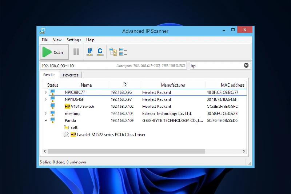This screenshot has height=194, width=291.
Task: Sort by the Manufacturer column header
Action: [173, 85]
